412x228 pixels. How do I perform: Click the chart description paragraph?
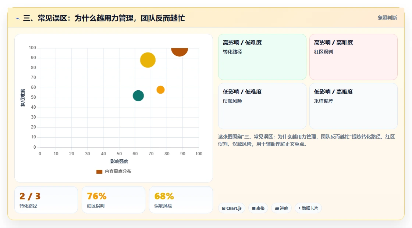pyautogui.click(x=306, y=140)
